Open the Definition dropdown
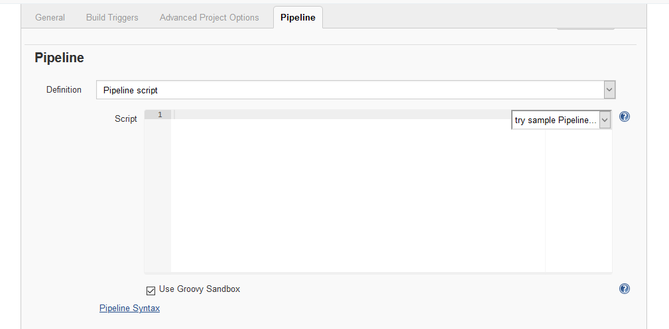The width and height of the screenshot is (669, 329). [x=355, y=90]
